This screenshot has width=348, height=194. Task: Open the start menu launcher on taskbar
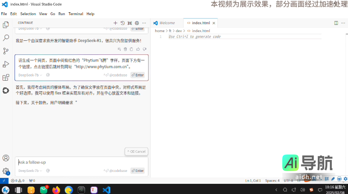point(6,190)
